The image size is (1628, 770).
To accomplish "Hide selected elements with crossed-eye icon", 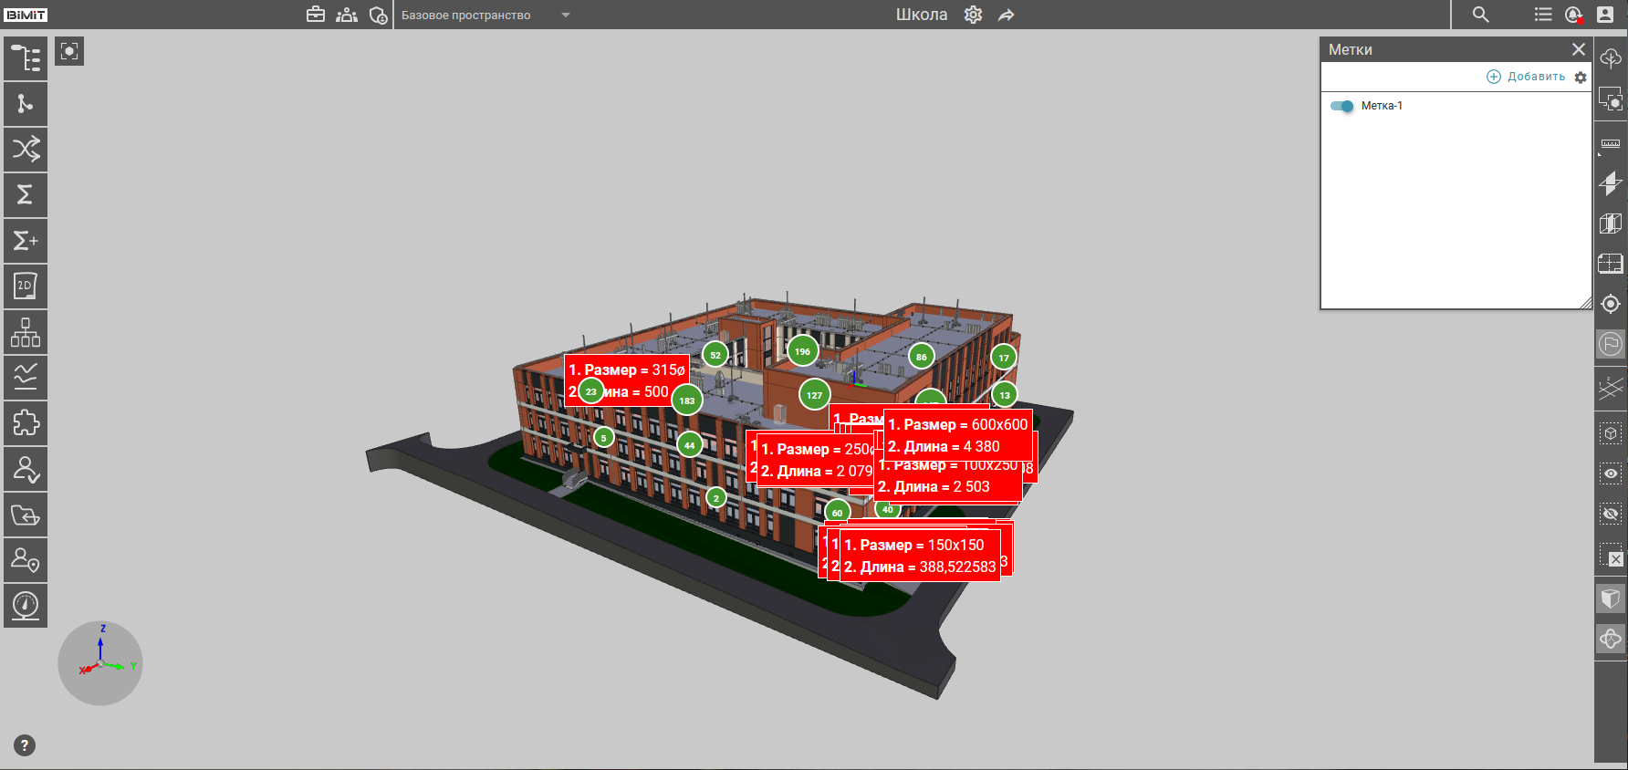I will [x=1611, y=515].
